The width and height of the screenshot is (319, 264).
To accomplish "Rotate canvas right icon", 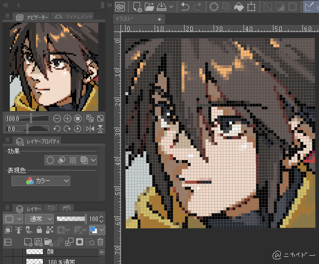I will click(67, 129).
